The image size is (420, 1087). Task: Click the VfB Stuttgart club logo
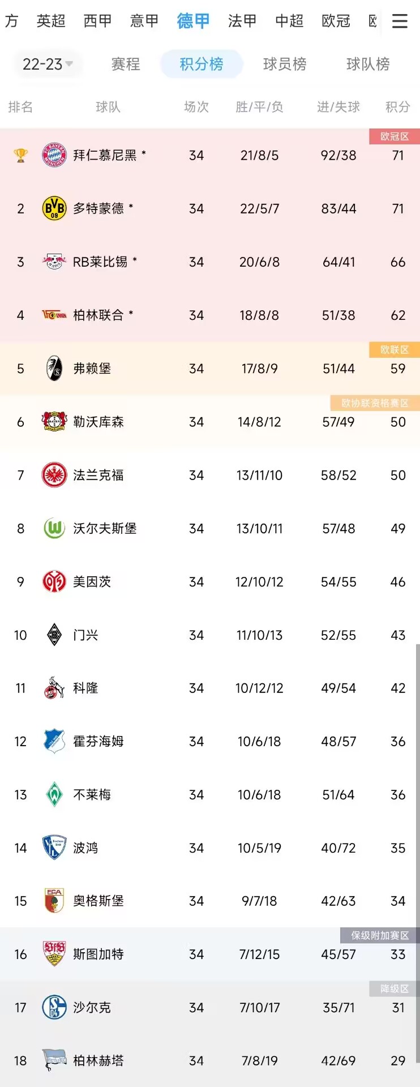tap(54, 954)
